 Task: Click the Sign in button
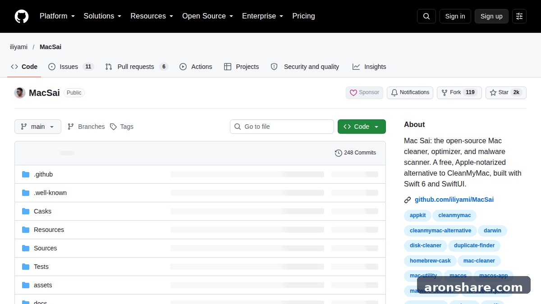point(455,16)
